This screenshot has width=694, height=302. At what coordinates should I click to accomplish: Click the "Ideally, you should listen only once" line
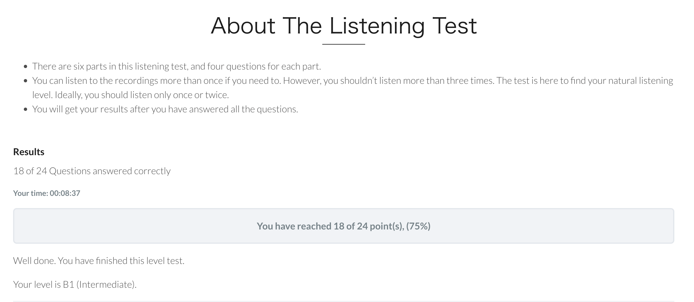pyautogui.click(x=130, y=95)
